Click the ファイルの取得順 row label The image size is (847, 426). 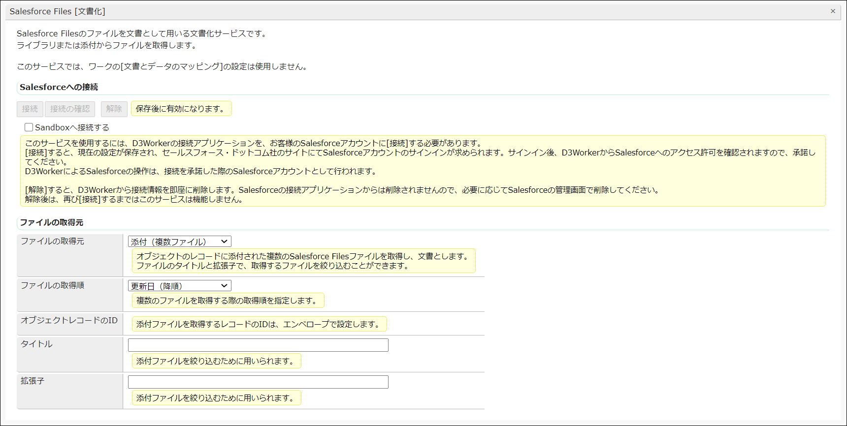(x=52, y=285)
